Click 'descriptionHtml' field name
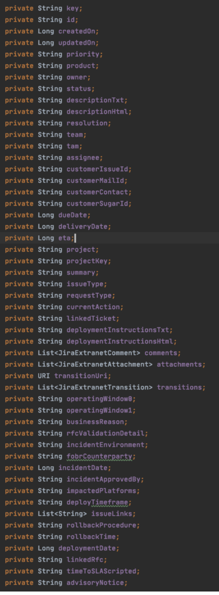The image size is (219, 595). pos(97,112)
